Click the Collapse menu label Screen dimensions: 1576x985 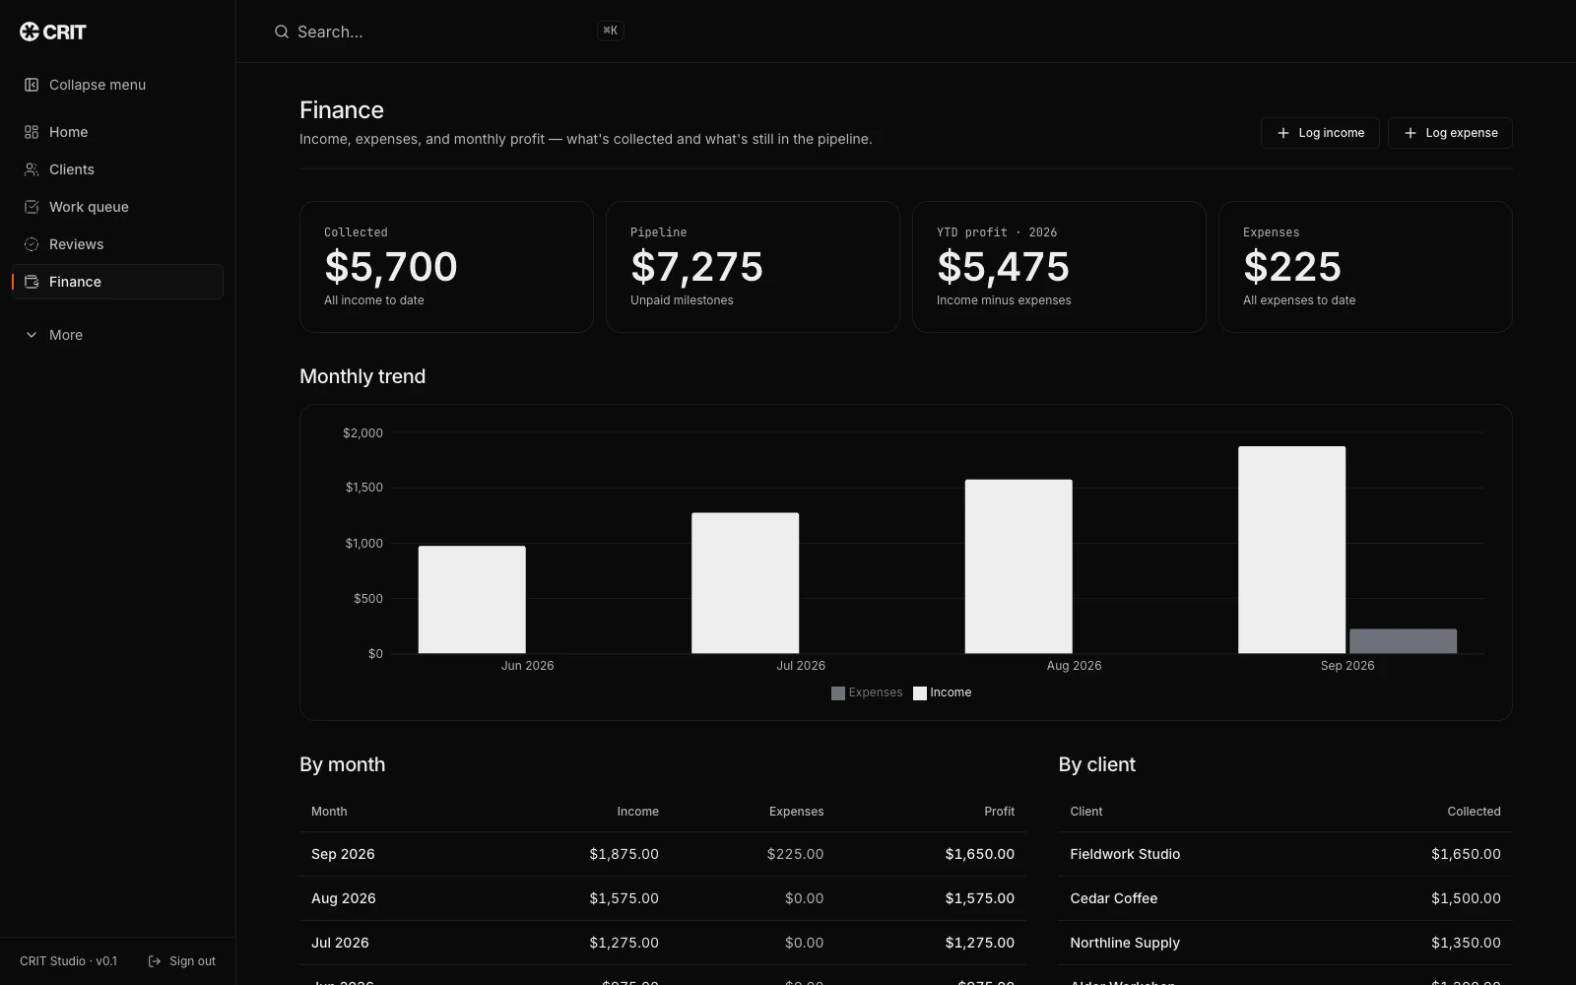(x=98, y=85)
